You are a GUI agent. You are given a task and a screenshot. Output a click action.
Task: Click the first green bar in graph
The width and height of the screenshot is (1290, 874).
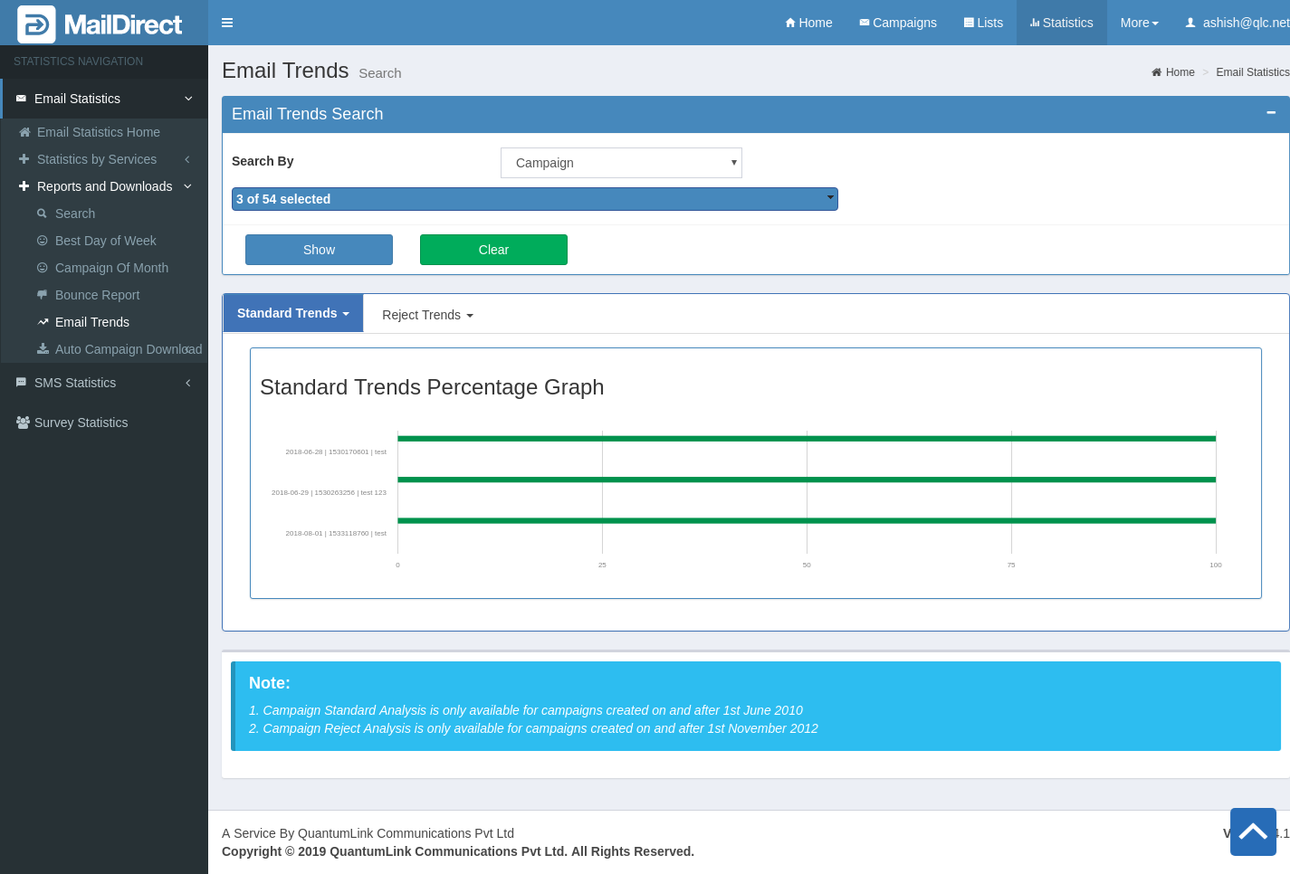pyautogui.click(x=806, y=439)
